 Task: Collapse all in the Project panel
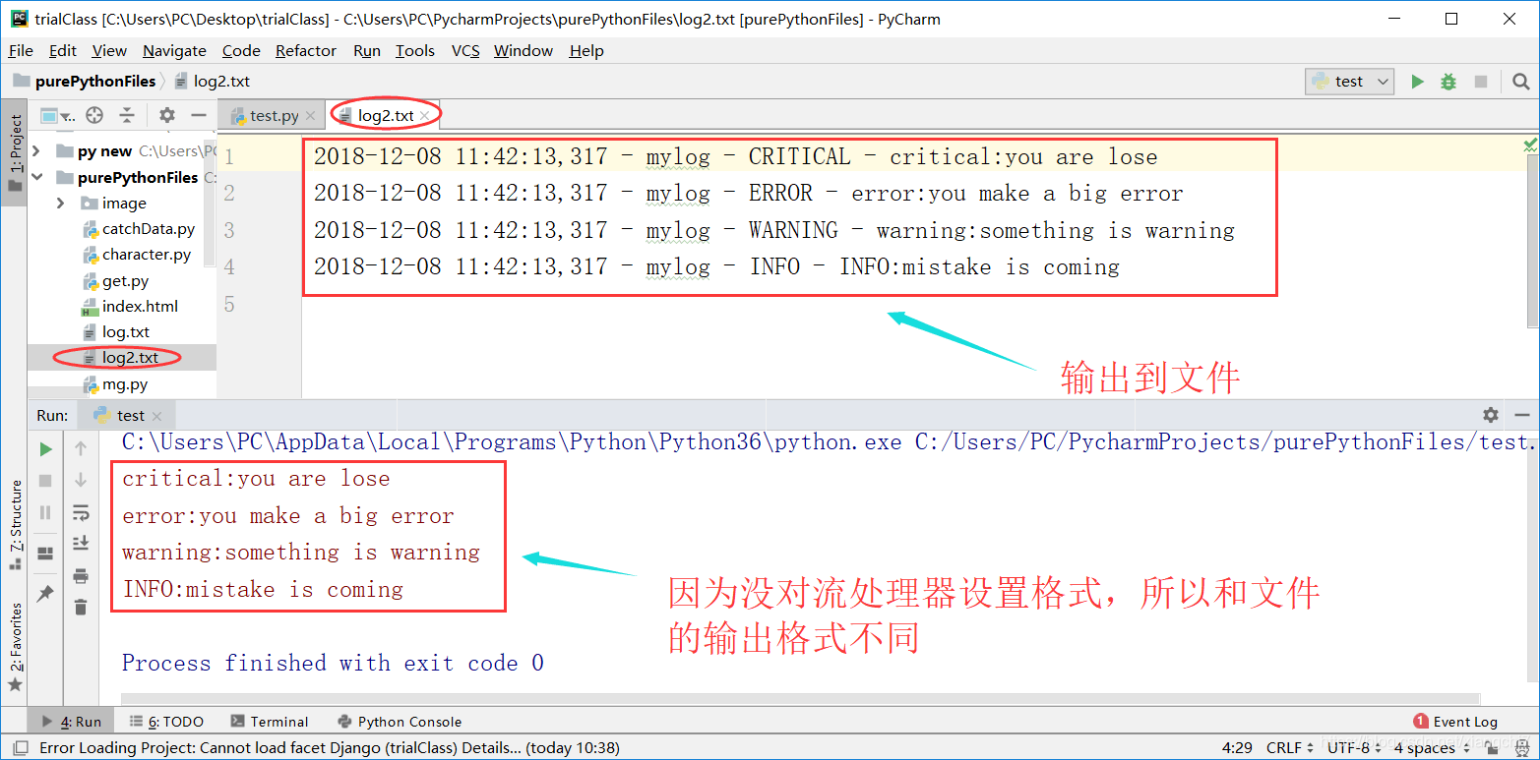[127, 115]
